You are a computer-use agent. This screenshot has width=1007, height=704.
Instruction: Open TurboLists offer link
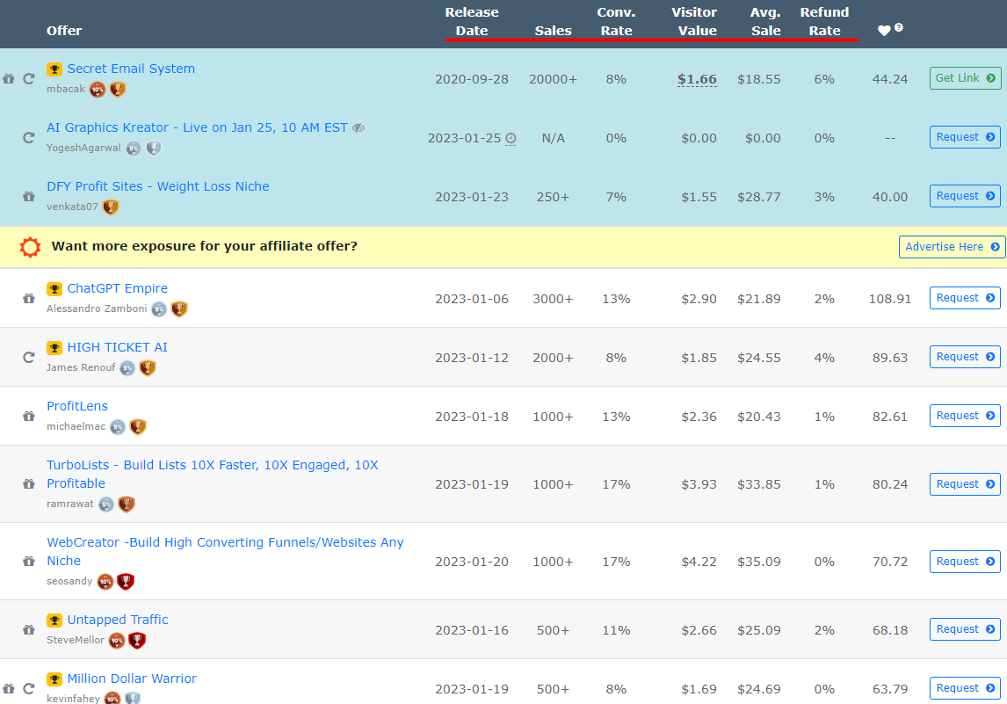[213, 474]
